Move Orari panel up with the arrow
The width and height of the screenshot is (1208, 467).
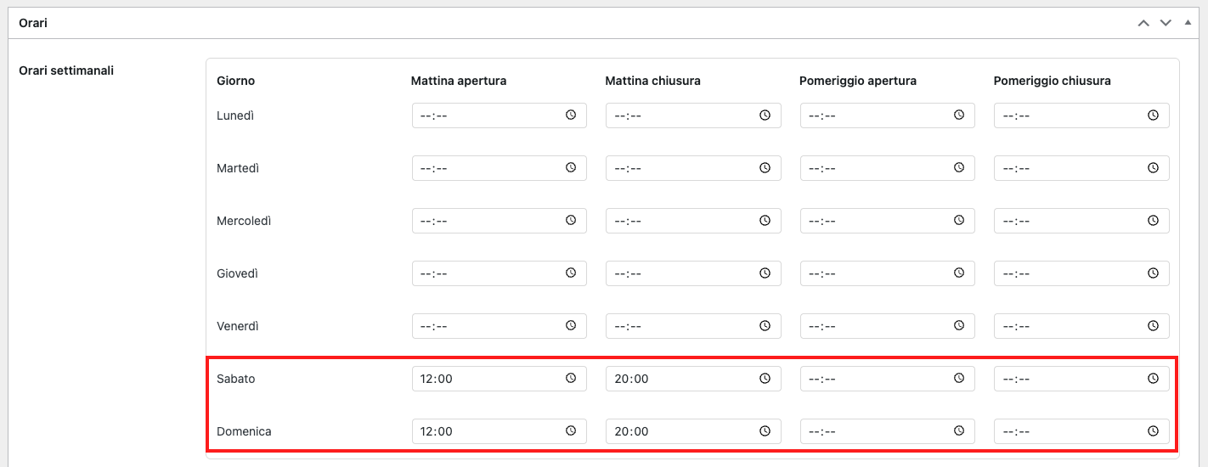click(x=1143, y=23)
